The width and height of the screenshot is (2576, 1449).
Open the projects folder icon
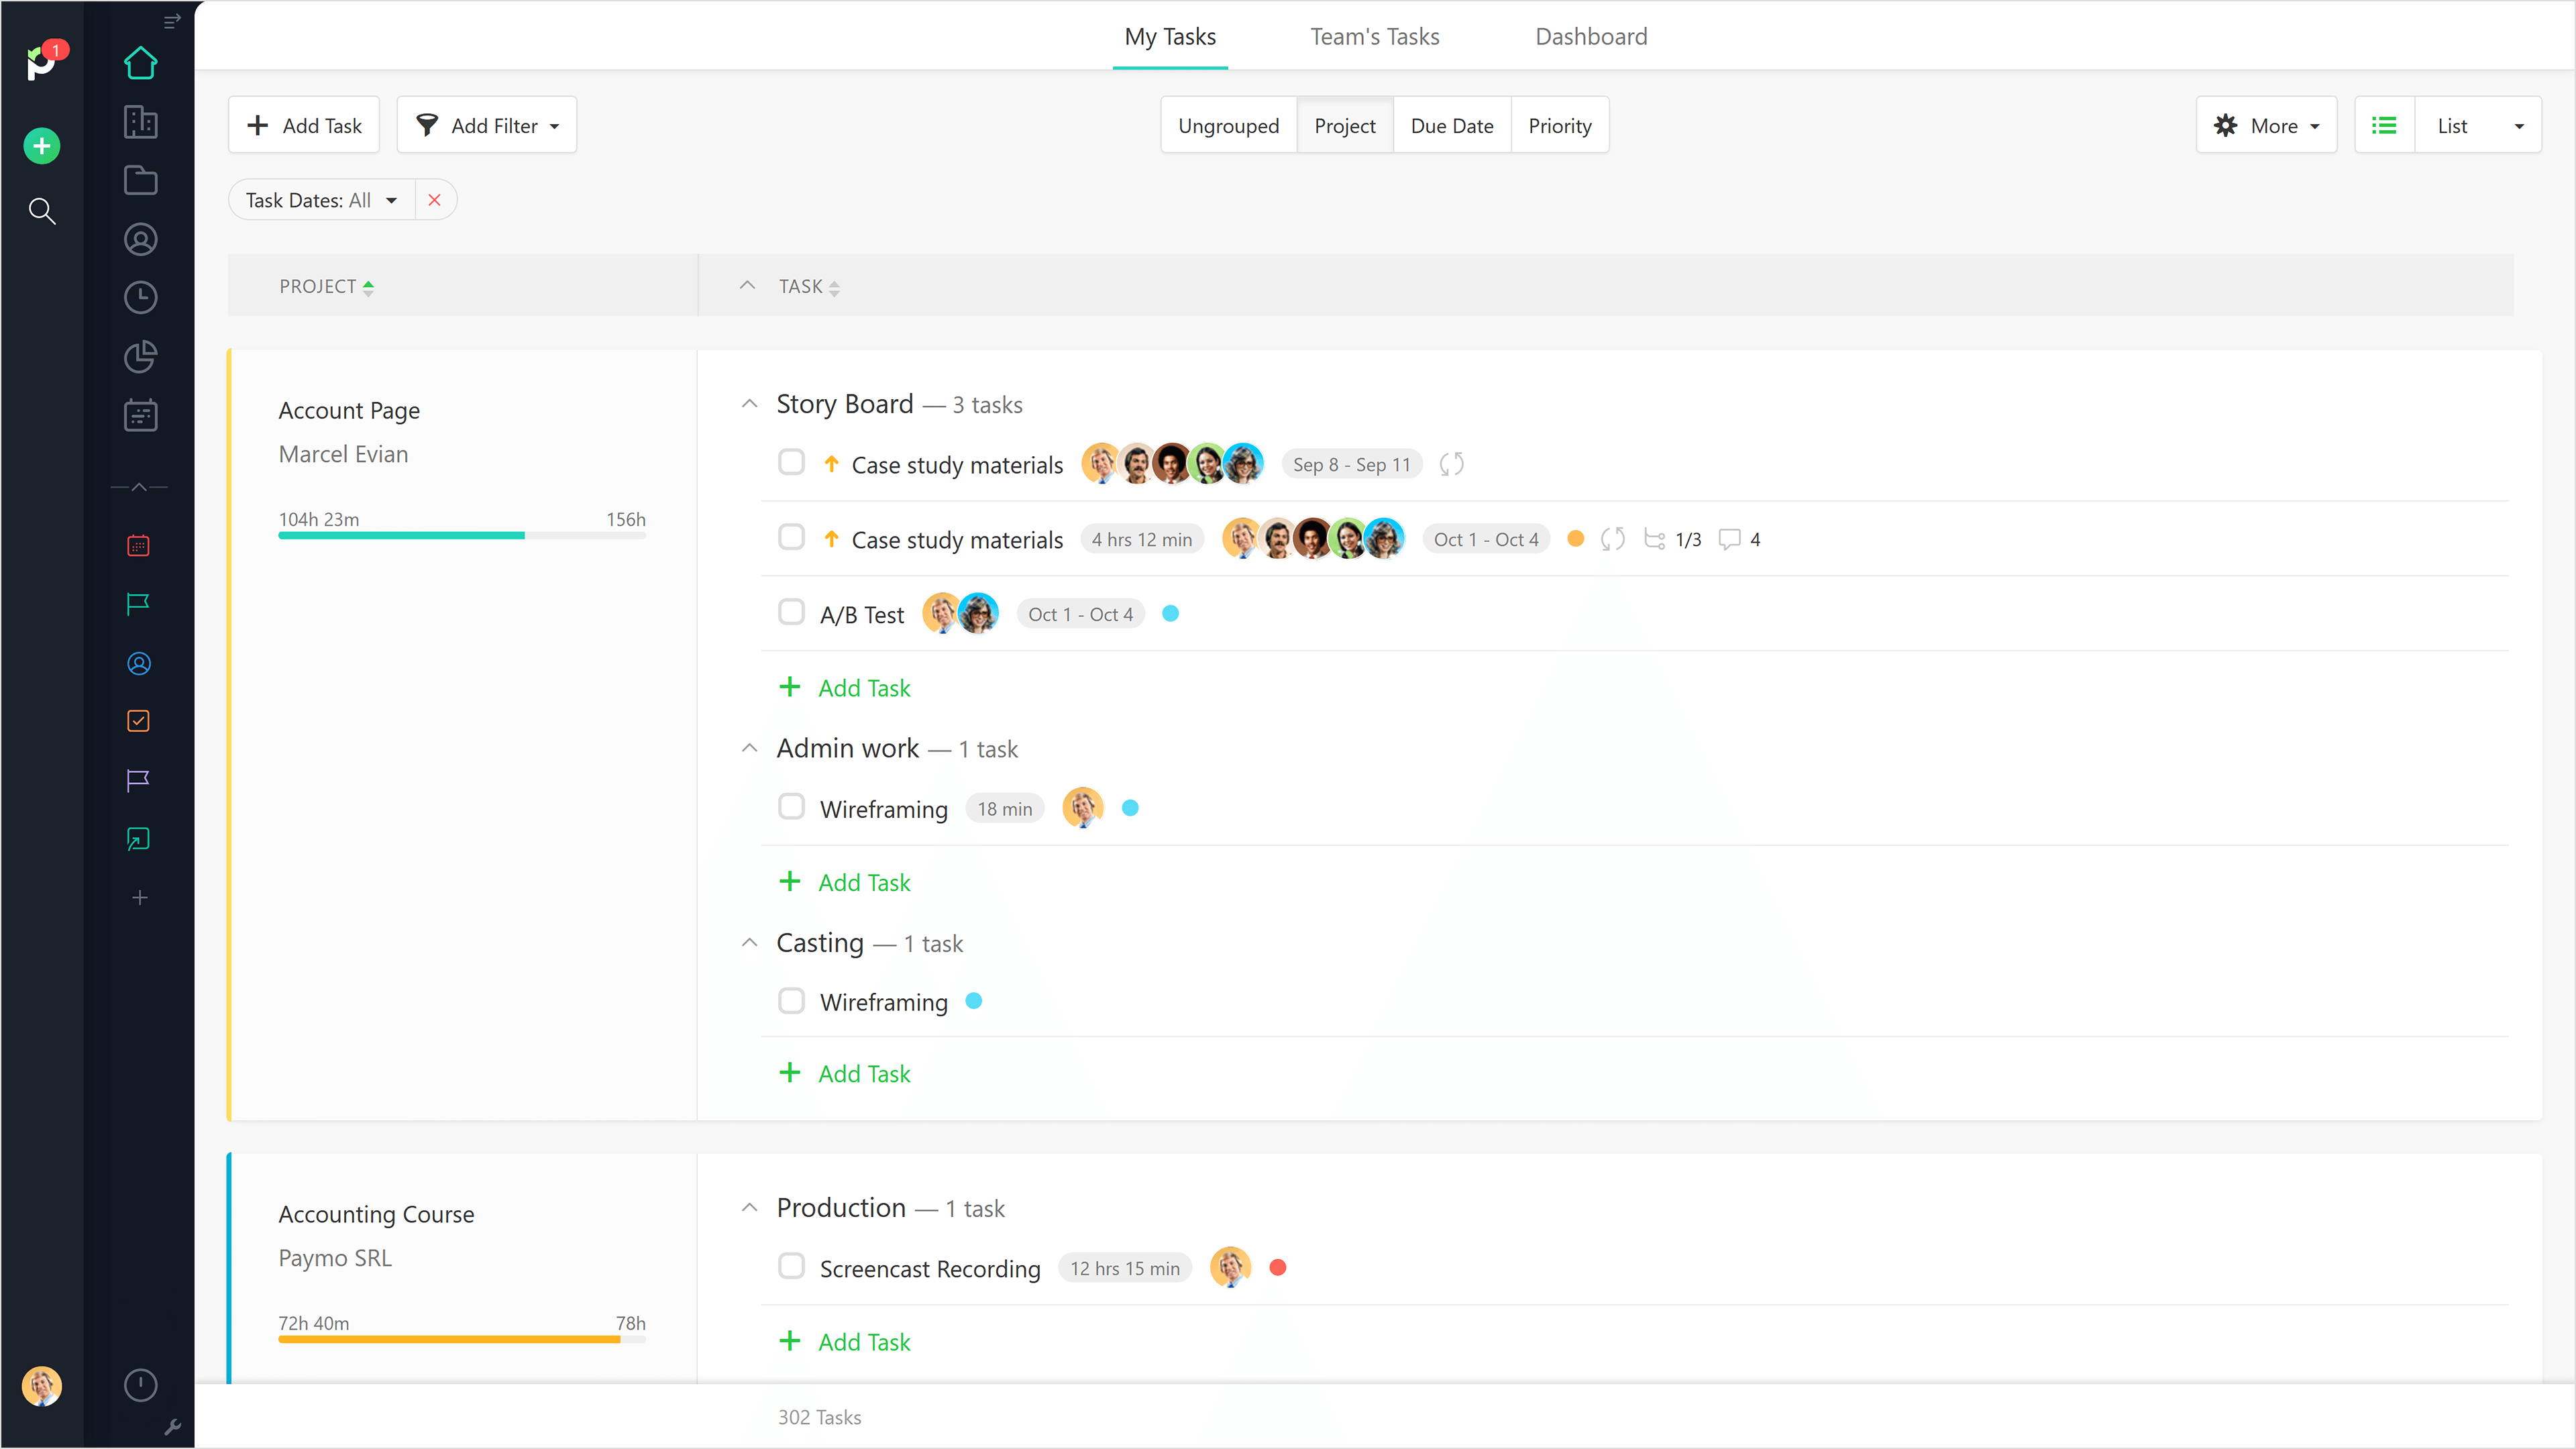140,181
